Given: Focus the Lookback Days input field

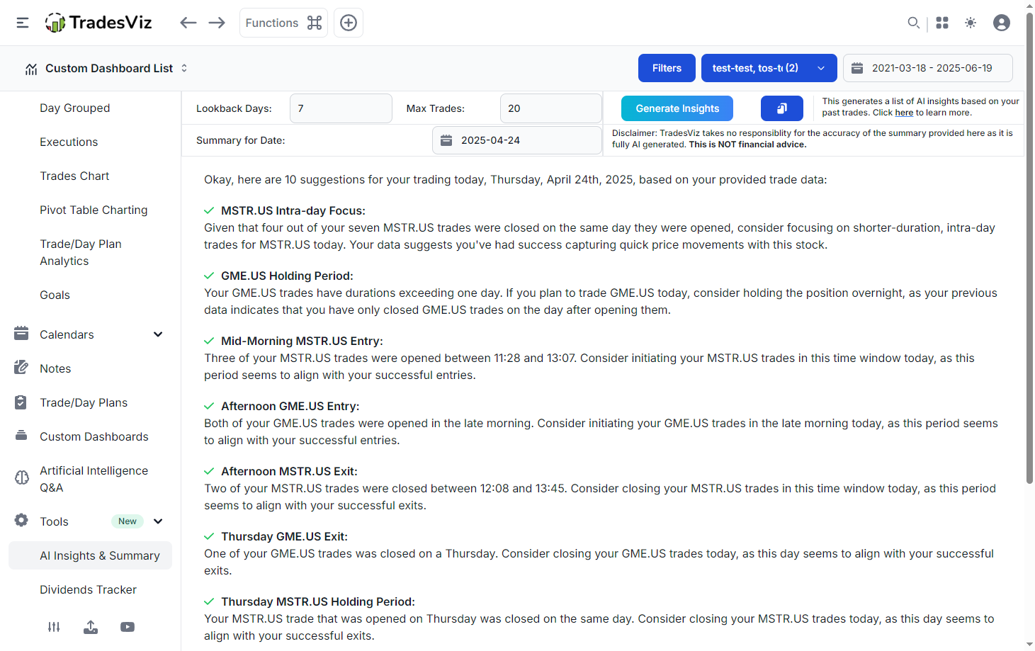Looking at the screenshot, I should [341, 108].
